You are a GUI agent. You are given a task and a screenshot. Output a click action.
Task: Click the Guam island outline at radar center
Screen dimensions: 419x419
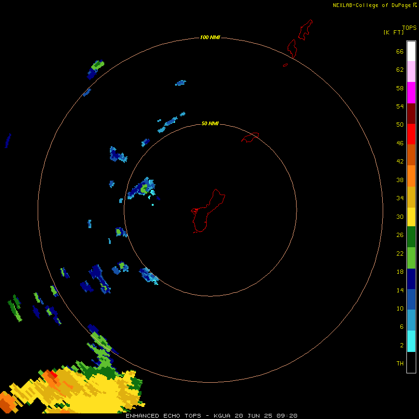tap(208, 211)
